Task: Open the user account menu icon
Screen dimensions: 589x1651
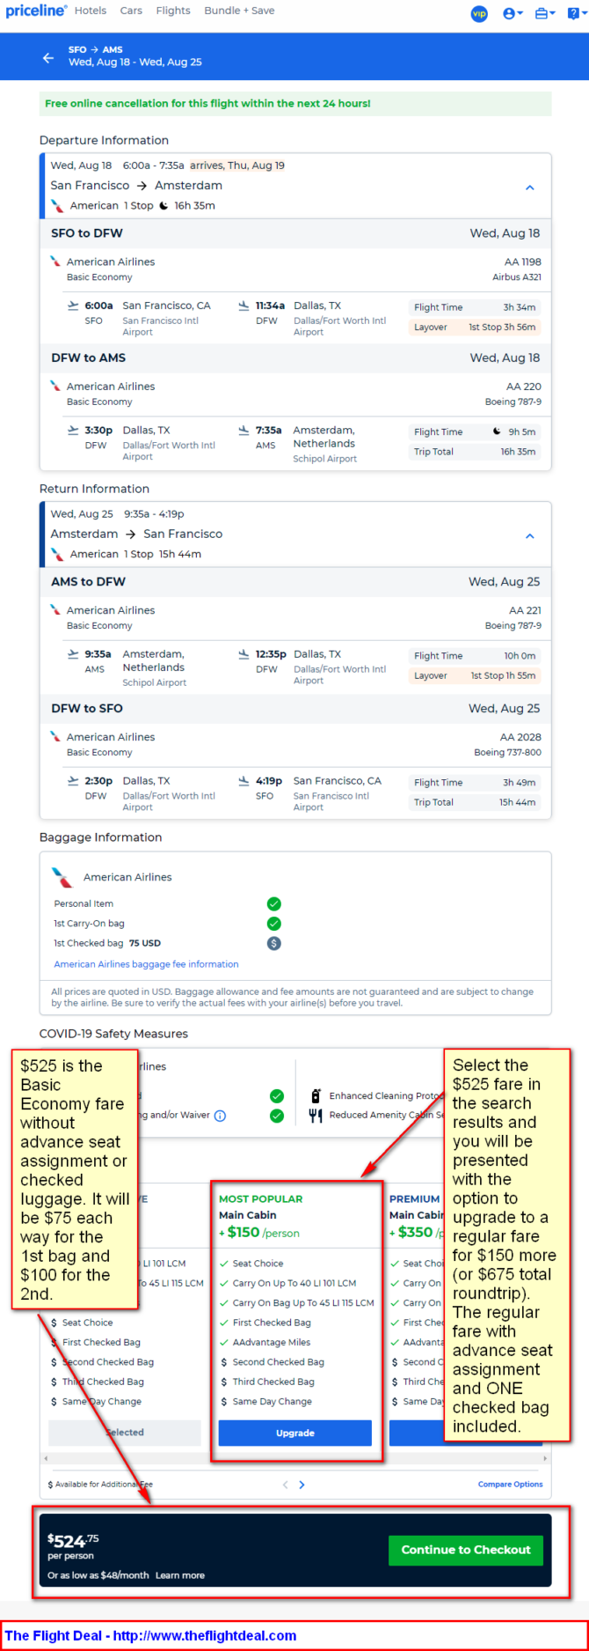Action: click(513, 13)
